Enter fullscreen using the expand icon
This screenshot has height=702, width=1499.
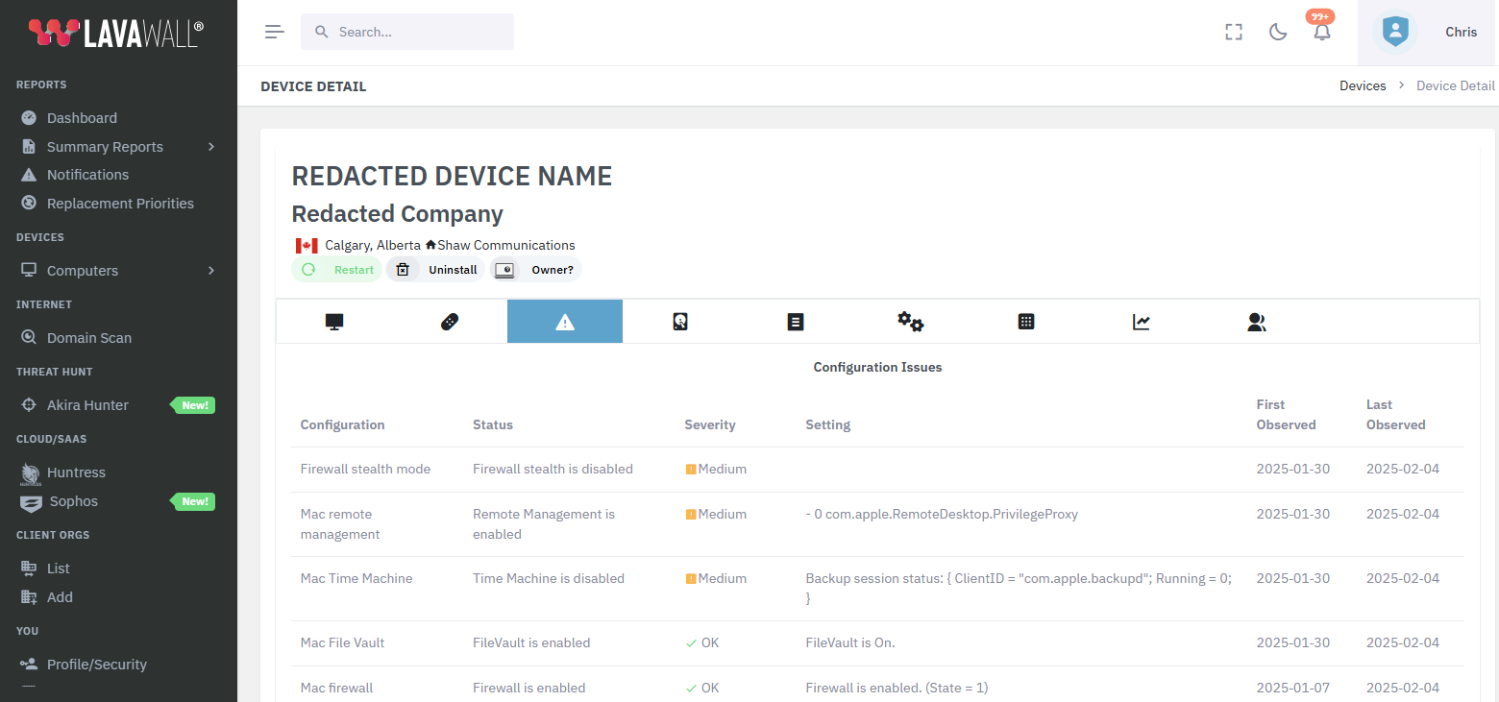(1234, 32)
